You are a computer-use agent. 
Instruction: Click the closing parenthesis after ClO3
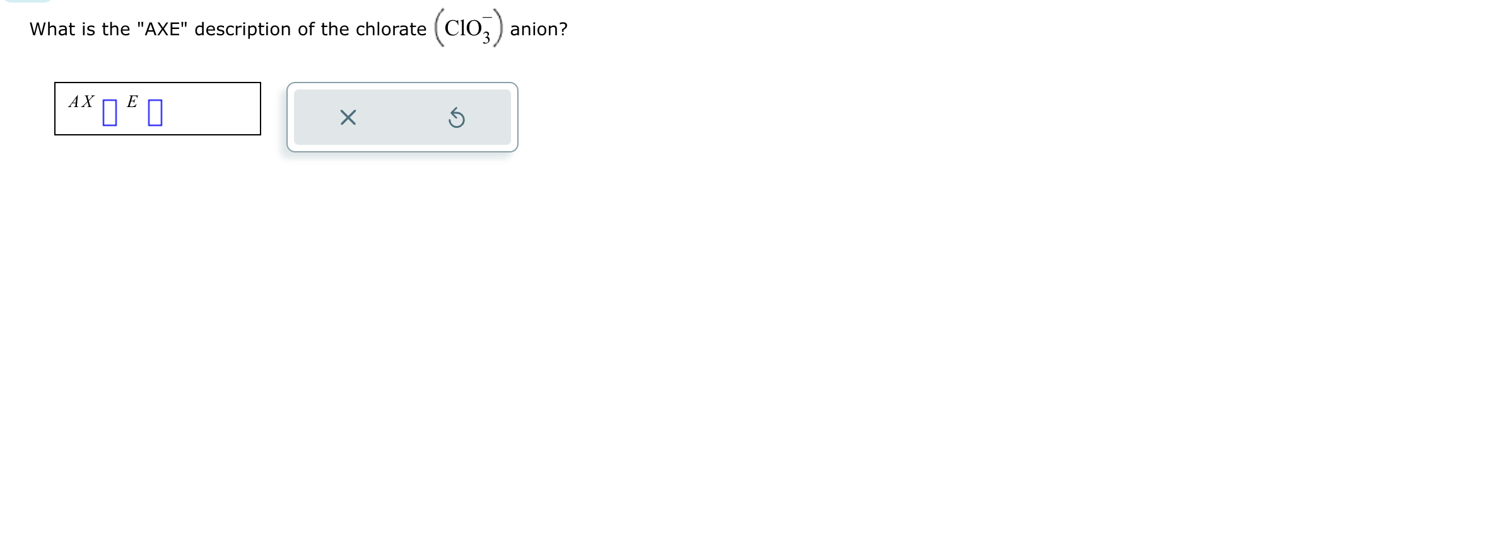coord(498,28)
